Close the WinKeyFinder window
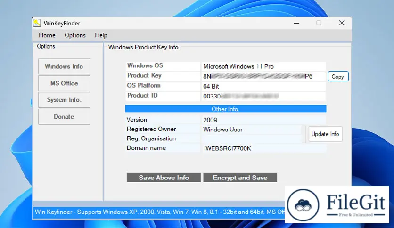 tap(342, 23)
